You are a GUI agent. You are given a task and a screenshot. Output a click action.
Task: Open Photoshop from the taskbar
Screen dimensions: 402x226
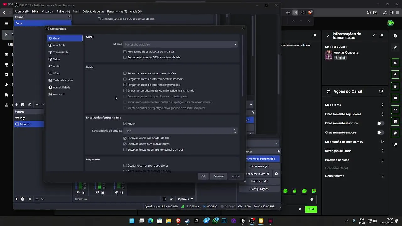(x=224, y=221)
